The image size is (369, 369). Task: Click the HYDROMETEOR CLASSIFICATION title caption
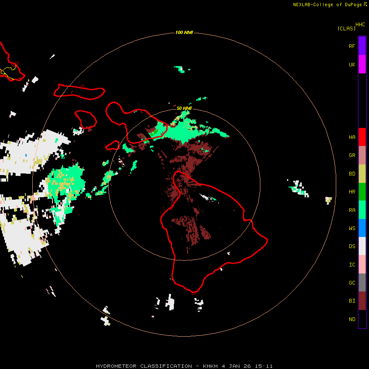pos(144,366)
